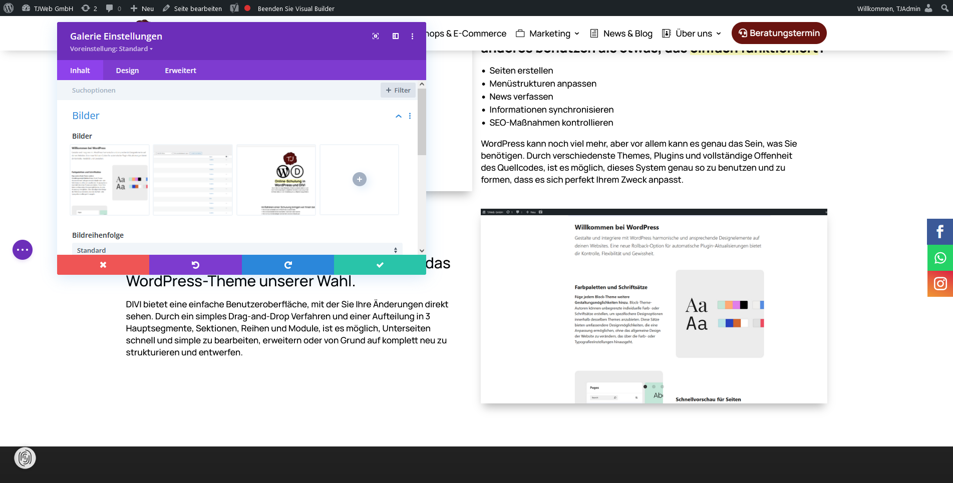Open Facebook social link icon
Viewport: 953px width, 483px height.
coord(939,232)
